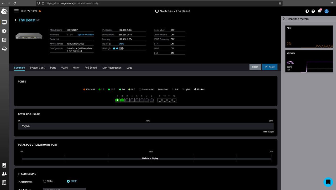Screen dimensions: 336x190
Task: Open the hamburger navigation menu
Action: pos(17,11)
